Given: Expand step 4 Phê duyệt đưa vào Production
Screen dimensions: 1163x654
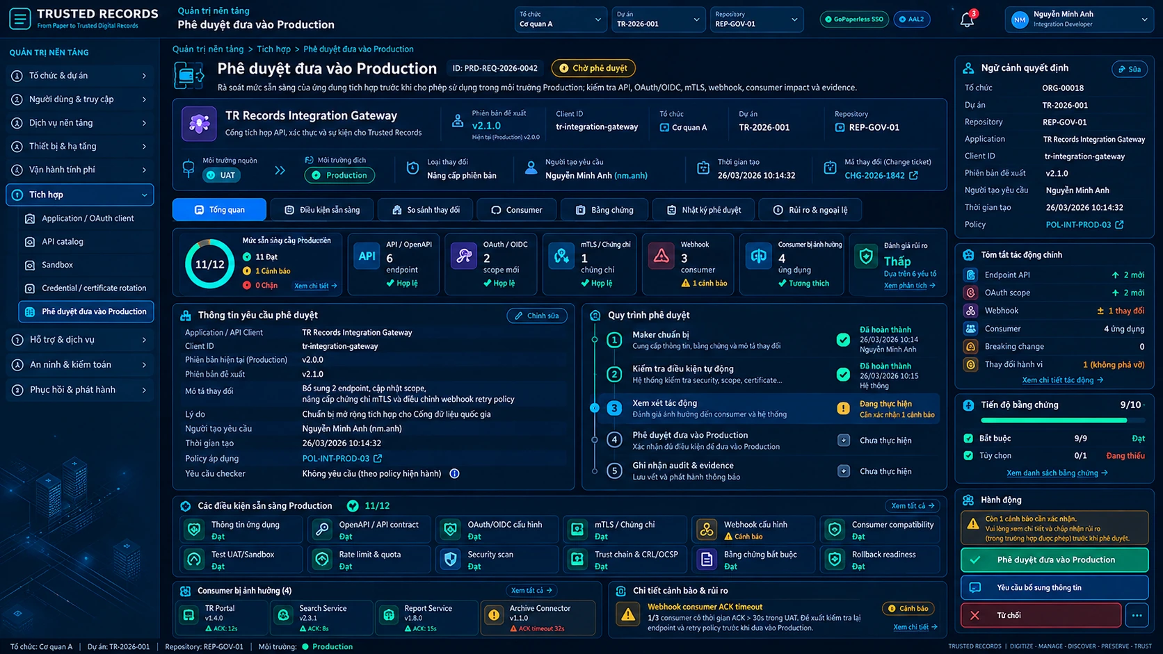Looking at the screenshot, I should tap(844, 440).
